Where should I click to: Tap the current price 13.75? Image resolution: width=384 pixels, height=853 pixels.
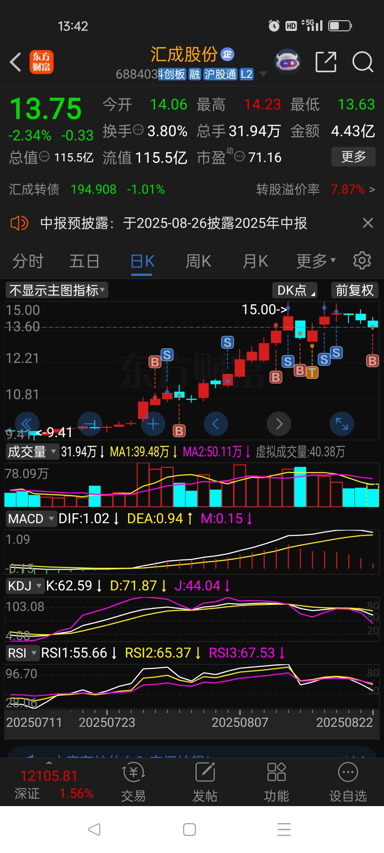[46, 109]
